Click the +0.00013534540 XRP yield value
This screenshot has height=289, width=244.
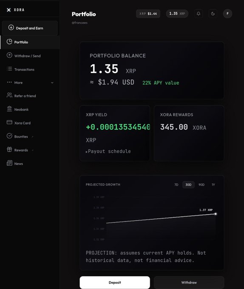pyautogui.click(x=118, y=127)
